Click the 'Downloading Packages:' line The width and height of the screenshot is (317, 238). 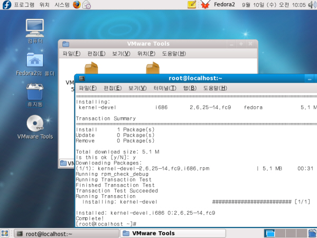tap(109, 163)
